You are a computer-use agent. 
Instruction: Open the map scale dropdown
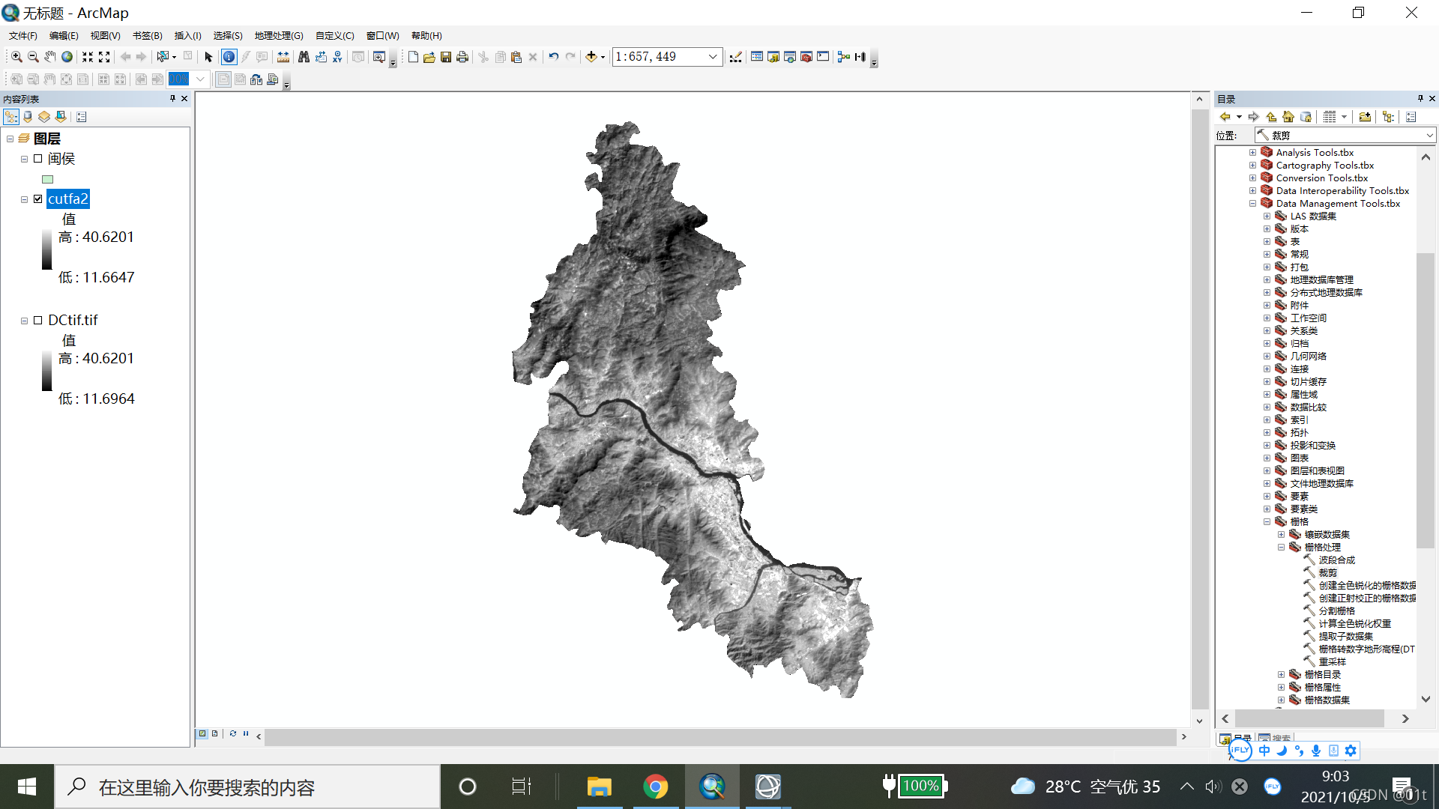[713, 57]
